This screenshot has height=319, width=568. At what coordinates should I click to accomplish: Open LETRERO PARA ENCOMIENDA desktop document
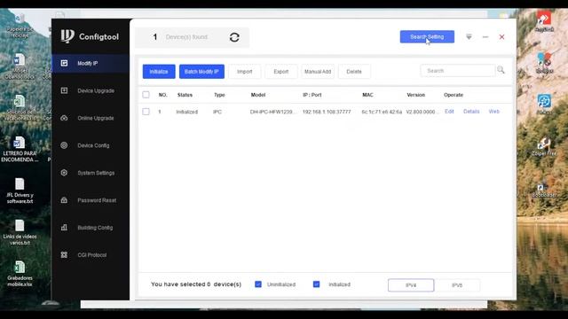20,149
